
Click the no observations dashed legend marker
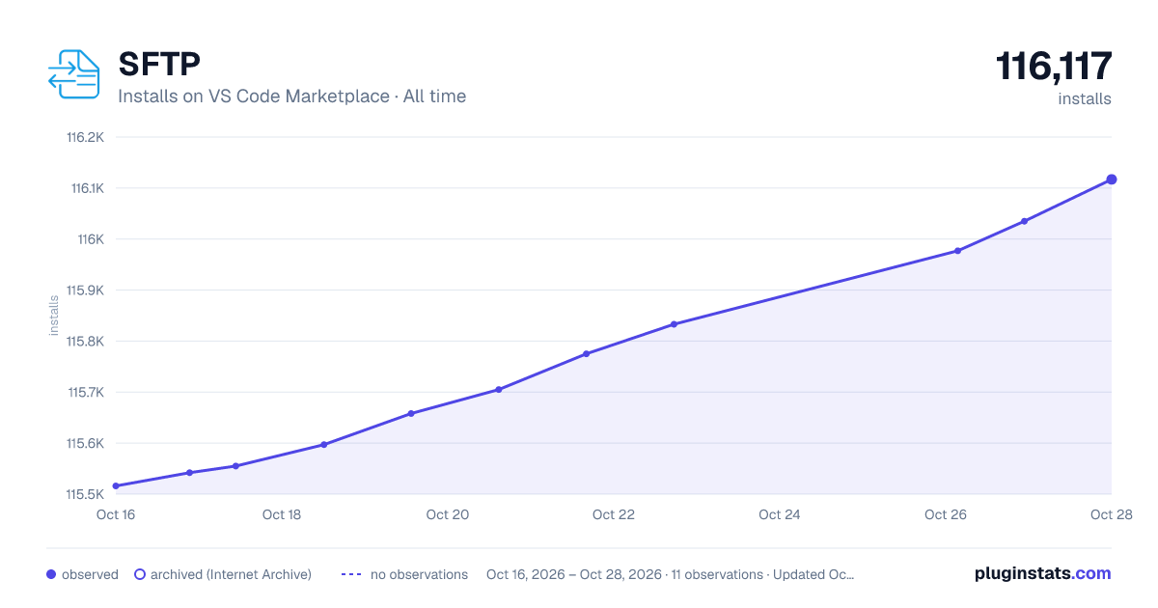tap(351, 574)
